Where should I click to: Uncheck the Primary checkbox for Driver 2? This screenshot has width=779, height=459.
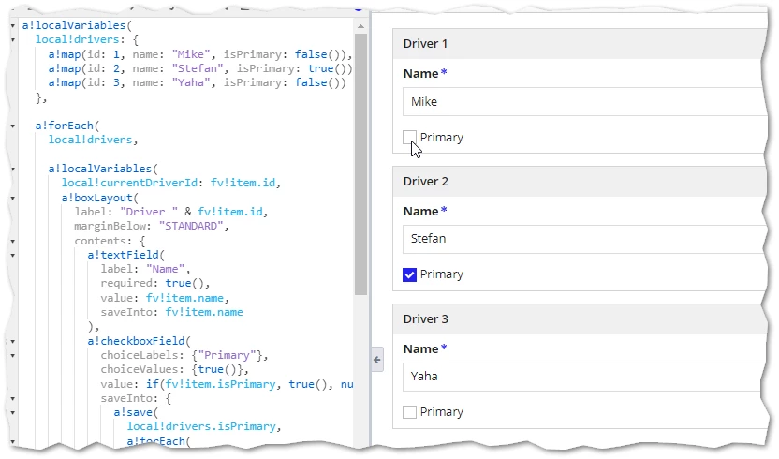tap(409, 274)
